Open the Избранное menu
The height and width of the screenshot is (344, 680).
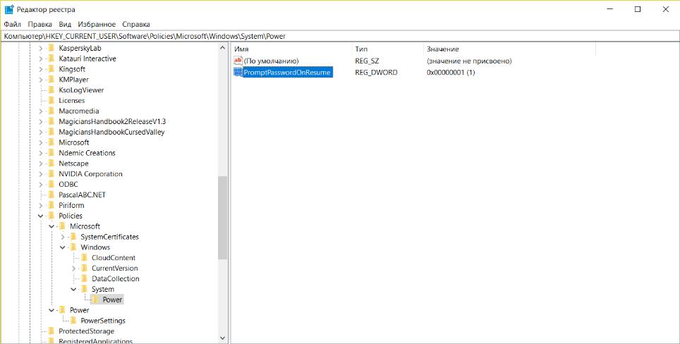(97, 24)
